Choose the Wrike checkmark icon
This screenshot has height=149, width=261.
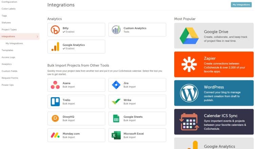coord(116,101)
